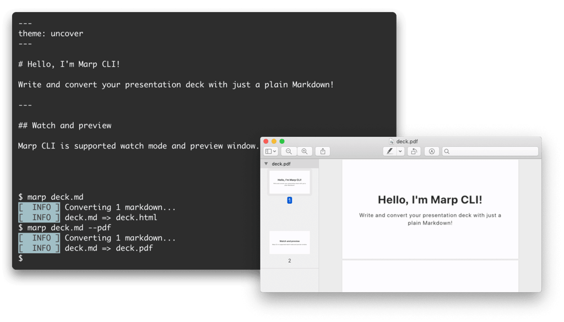Rotate the page with the Rotate button
This screenshot has width=564, height=322.
(x=414, y=151)
